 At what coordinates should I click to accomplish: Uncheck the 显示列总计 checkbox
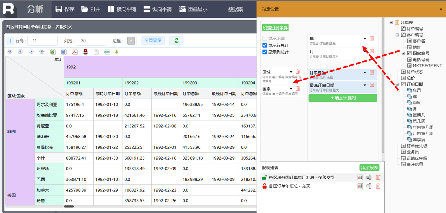[x=265, y=52]
